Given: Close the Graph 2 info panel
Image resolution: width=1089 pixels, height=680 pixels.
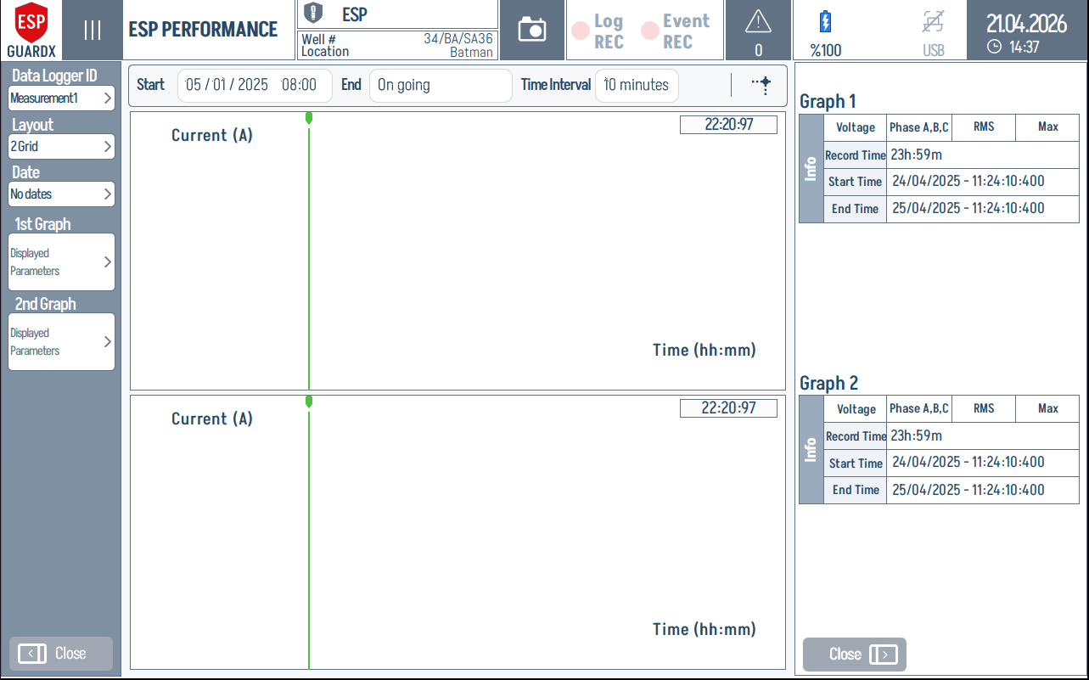Looking at the screenshot, I should click(x=854, y=655).
